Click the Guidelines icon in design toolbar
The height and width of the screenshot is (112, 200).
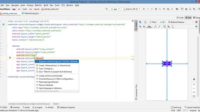click(172, 26)
